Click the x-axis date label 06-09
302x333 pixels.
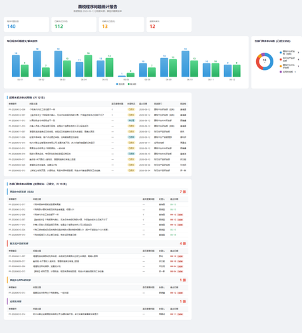point(168,79)
